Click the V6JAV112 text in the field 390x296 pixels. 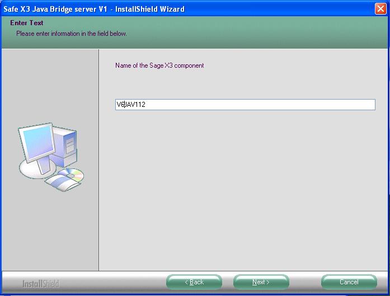(x=131, y=105)
